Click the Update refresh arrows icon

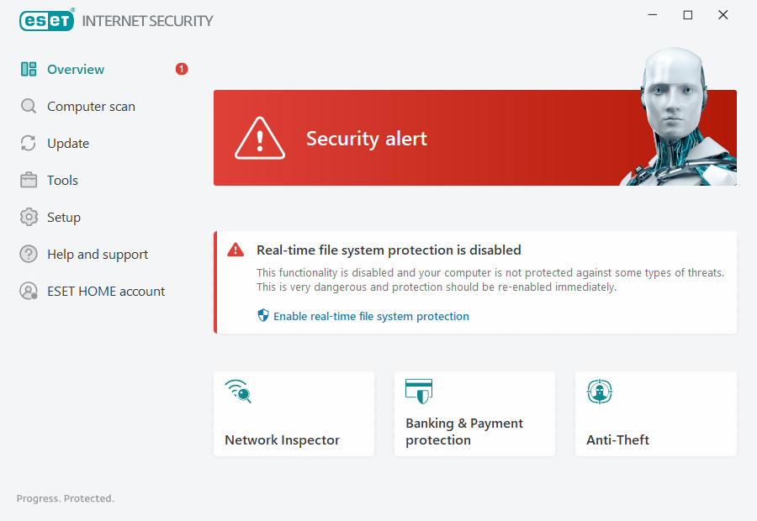click(29, 144)
